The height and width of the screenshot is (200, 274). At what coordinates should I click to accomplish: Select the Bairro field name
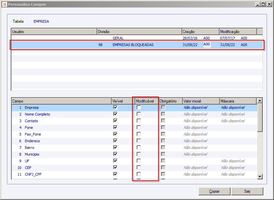[29, 148]
